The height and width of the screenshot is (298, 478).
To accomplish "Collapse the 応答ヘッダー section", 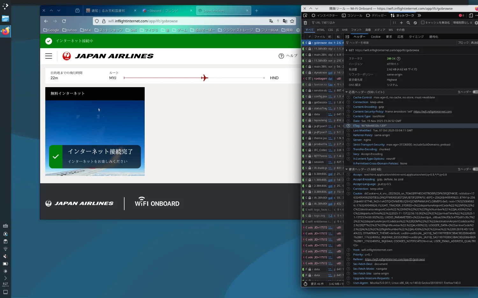I will click(347, 92).
